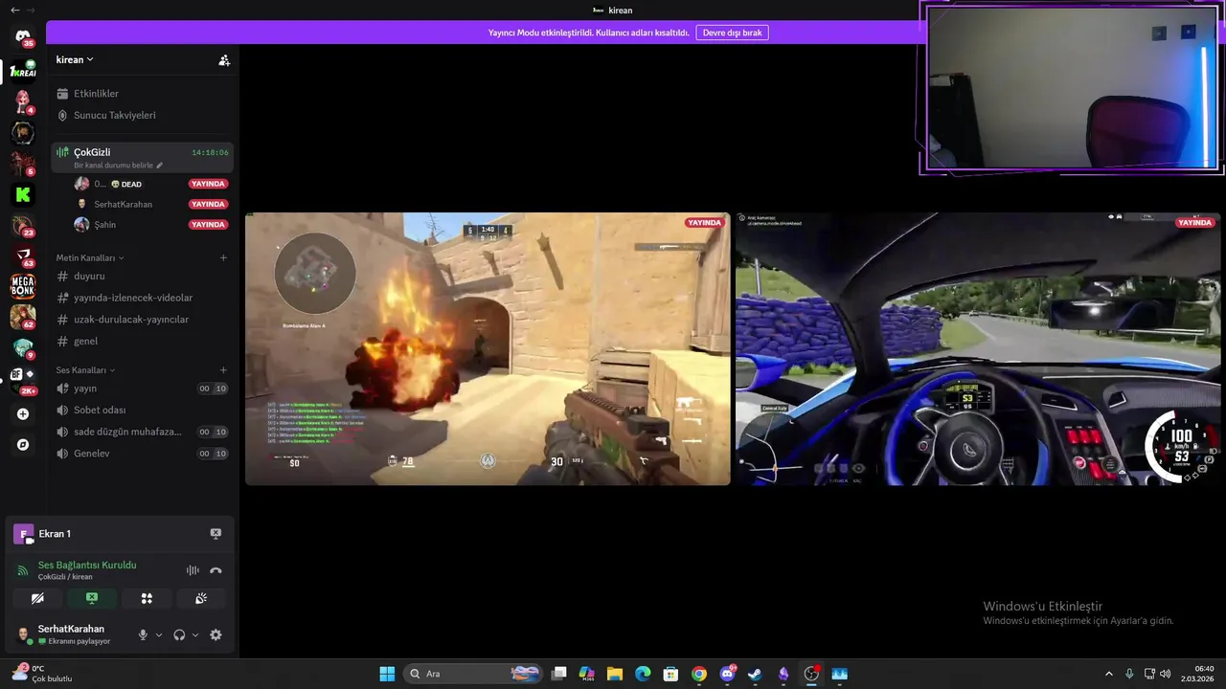Collapse the Metin Kanalları category
This screenshot has width=1226, height=689.
90,257
